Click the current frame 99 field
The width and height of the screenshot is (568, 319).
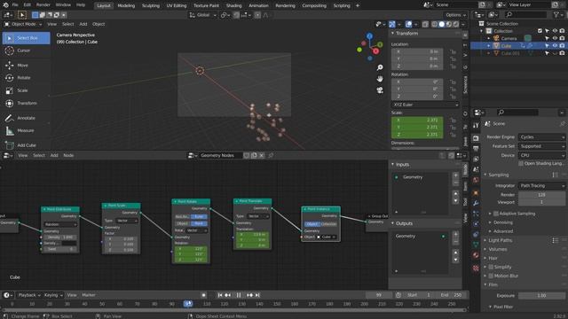pyautogui.click(x=379, y=295)
